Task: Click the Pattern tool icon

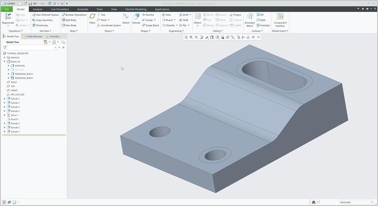Action: (x=197, y=18)
